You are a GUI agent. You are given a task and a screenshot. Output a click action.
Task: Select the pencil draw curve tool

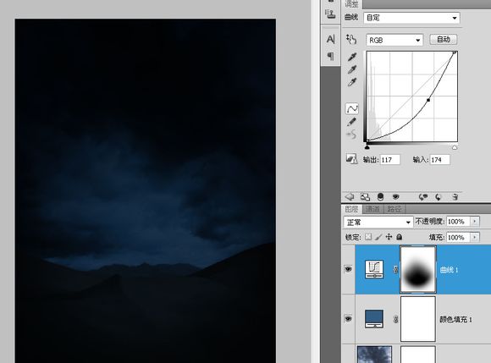click(351, 122)
